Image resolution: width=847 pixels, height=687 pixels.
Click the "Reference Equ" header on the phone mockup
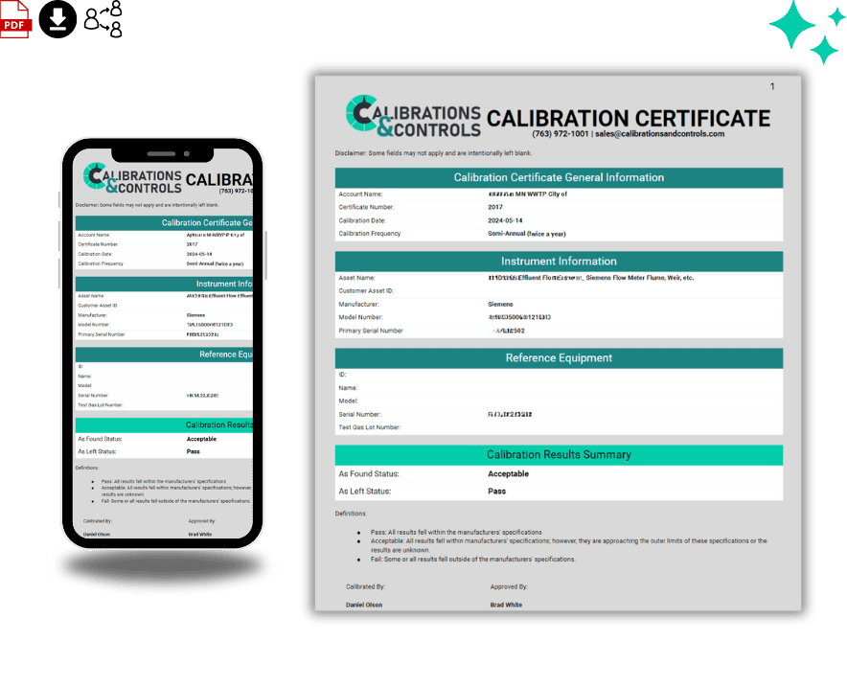click(164, 355)
